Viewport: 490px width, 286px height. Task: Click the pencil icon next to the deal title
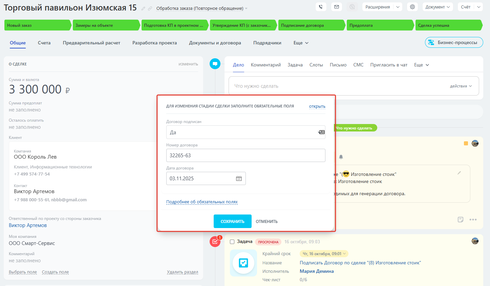(143, 8)
